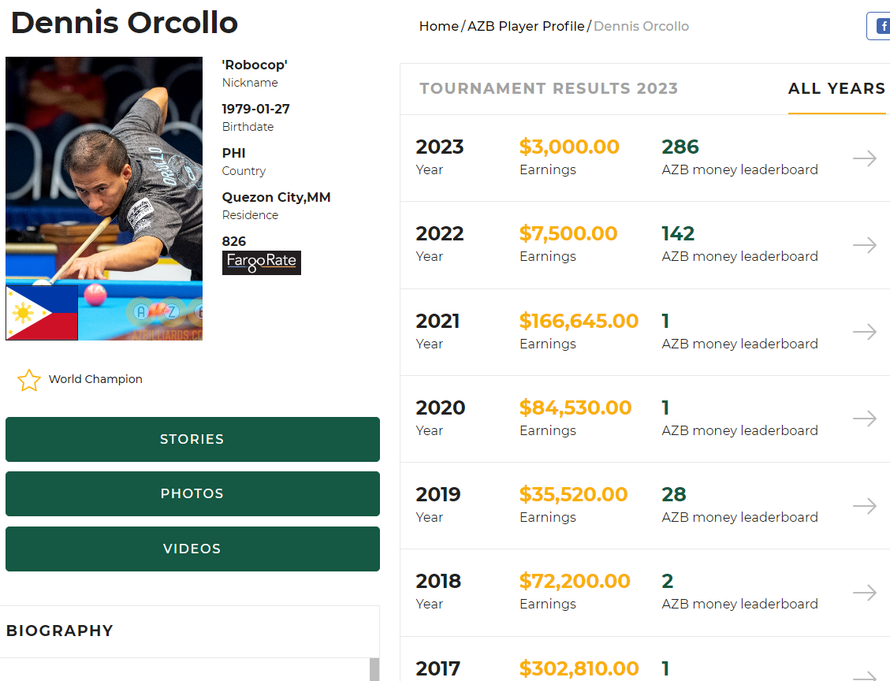Click the Philippine flag image
The height and width of the screenshot is (681, 890).
pyautogui.click(x=42, y=313)
